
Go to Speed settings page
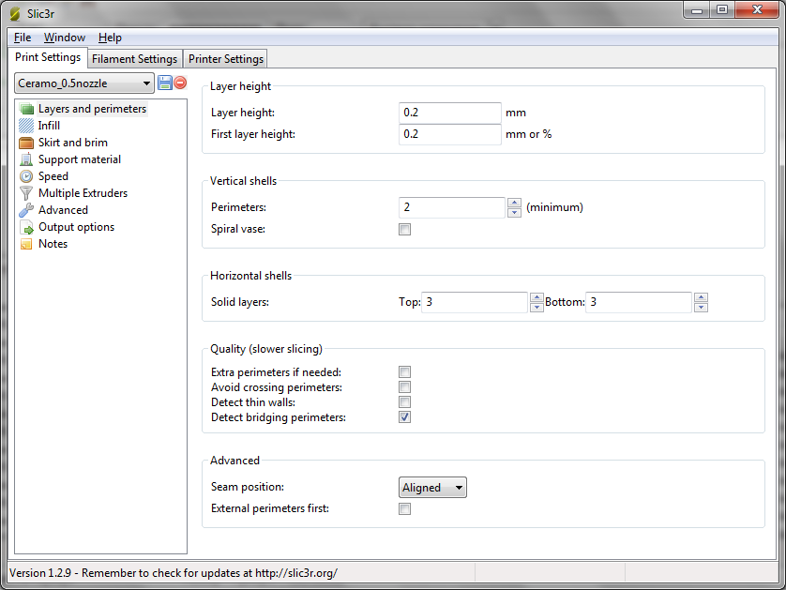pos(53,176)
